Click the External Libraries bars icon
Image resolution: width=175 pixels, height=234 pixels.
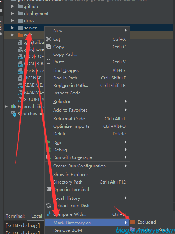14,106
